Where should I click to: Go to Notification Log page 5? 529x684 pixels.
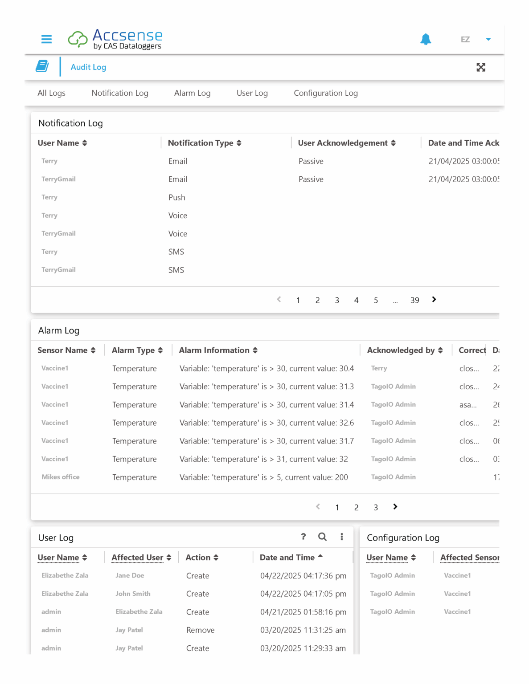point(376,300)
